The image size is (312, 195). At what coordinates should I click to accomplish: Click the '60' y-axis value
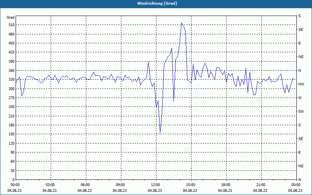[x=12, y=161]
